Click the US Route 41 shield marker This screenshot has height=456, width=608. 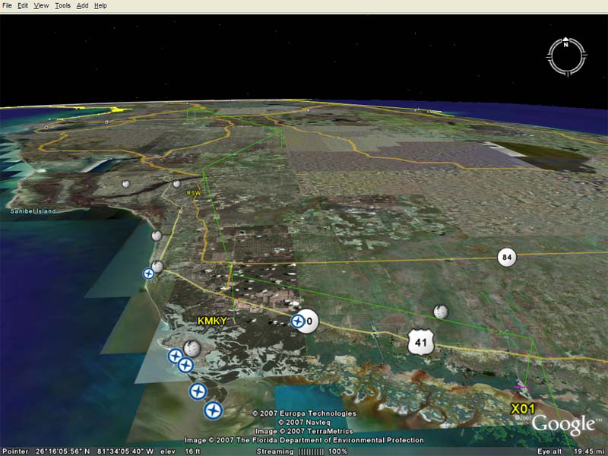tap(421, 342)
